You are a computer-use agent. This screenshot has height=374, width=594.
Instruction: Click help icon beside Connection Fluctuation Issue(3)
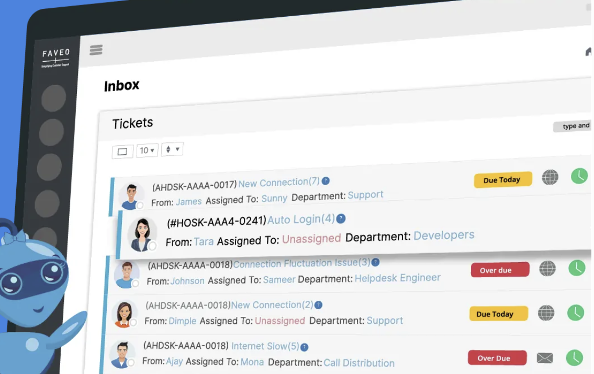(375, 262)
